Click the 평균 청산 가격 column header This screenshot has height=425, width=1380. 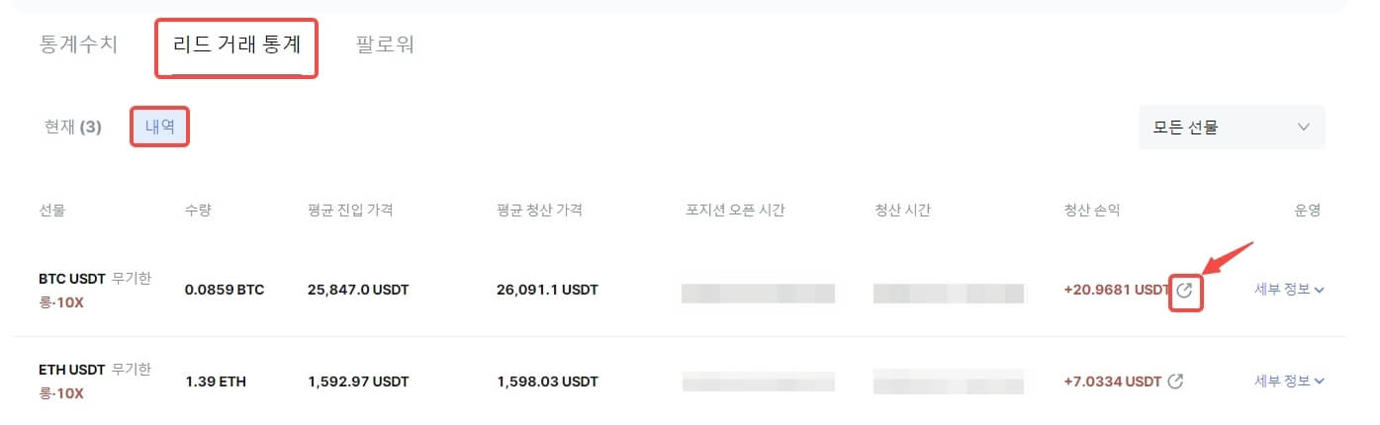click(540, 211)
